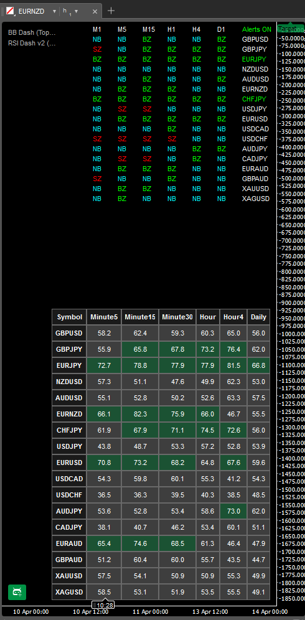Click the BZ H4 cell for AUDJPY row
Screen dimensions: 305x620
click(197, 149)
